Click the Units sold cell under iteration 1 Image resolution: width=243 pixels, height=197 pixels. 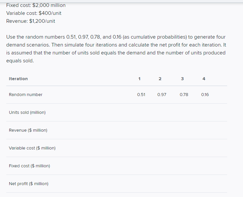click(x=141, y=113)
